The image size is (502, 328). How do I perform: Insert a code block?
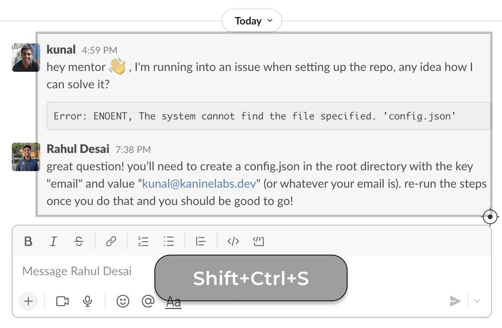(x=258, y=241)
